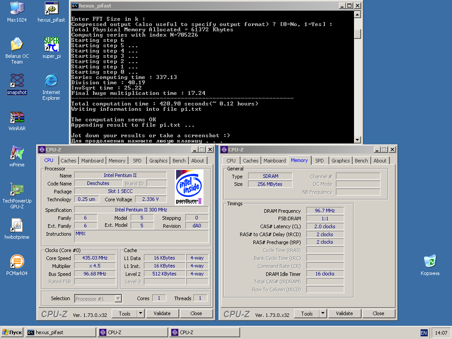Select the TechPowerUp GPU-Z desktop icon
The height and width of the screenshot is (339, 452).
tap(17, 196)
